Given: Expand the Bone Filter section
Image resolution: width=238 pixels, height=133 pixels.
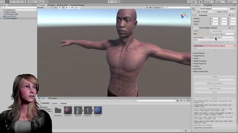Looking at the screenshot, I should coord(197,69).
